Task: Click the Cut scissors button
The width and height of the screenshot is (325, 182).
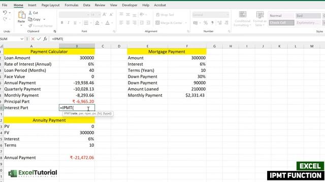Action: point(33,13)
